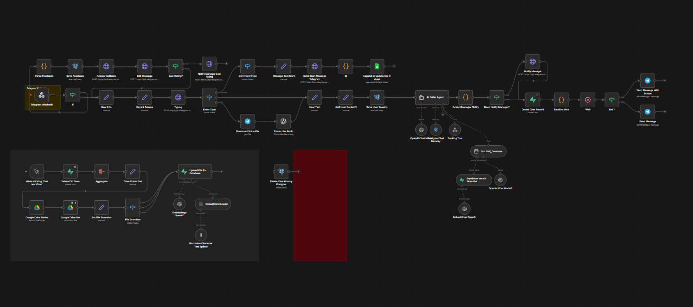The image size is (693, 307).
Task: Open the Delete Old Base Supabase node
Action: pyautogui.click(x=70, y=172)
